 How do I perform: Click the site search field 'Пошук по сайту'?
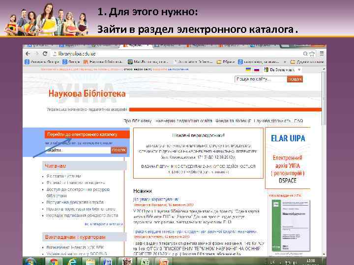pos(261,79)
